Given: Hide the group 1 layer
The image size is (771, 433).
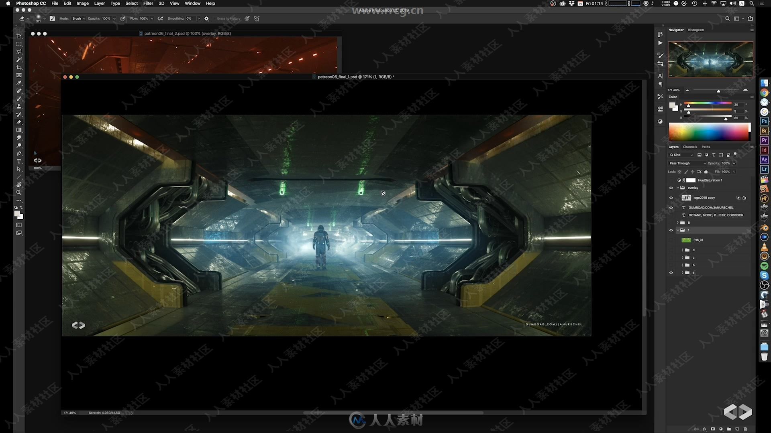Looking at the screenshot, I should (671, 230).
